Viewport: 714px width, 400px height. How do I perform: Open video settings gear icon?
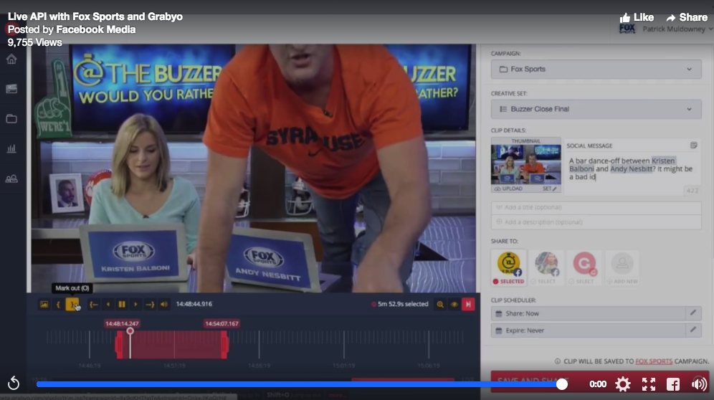[623, 384]
